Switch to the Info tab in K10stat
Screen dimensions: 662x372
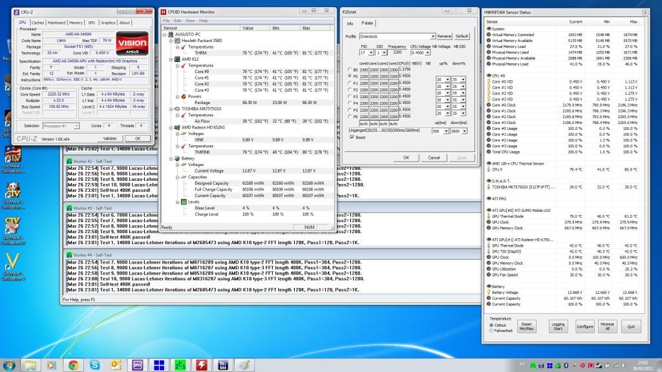(350, 24)
